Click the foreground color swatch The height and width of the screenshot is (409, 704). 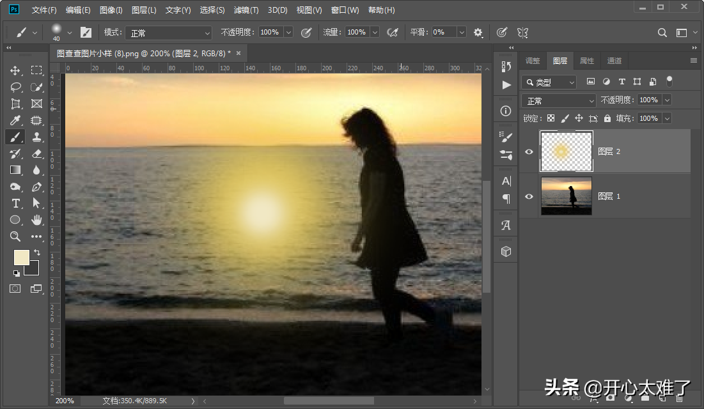click(x=21, y=258)
